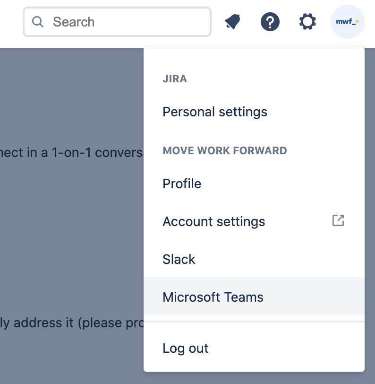Click the '1-on-1 convers' background text
This screenshot has height=384, width=375.
tap(97, 153)
